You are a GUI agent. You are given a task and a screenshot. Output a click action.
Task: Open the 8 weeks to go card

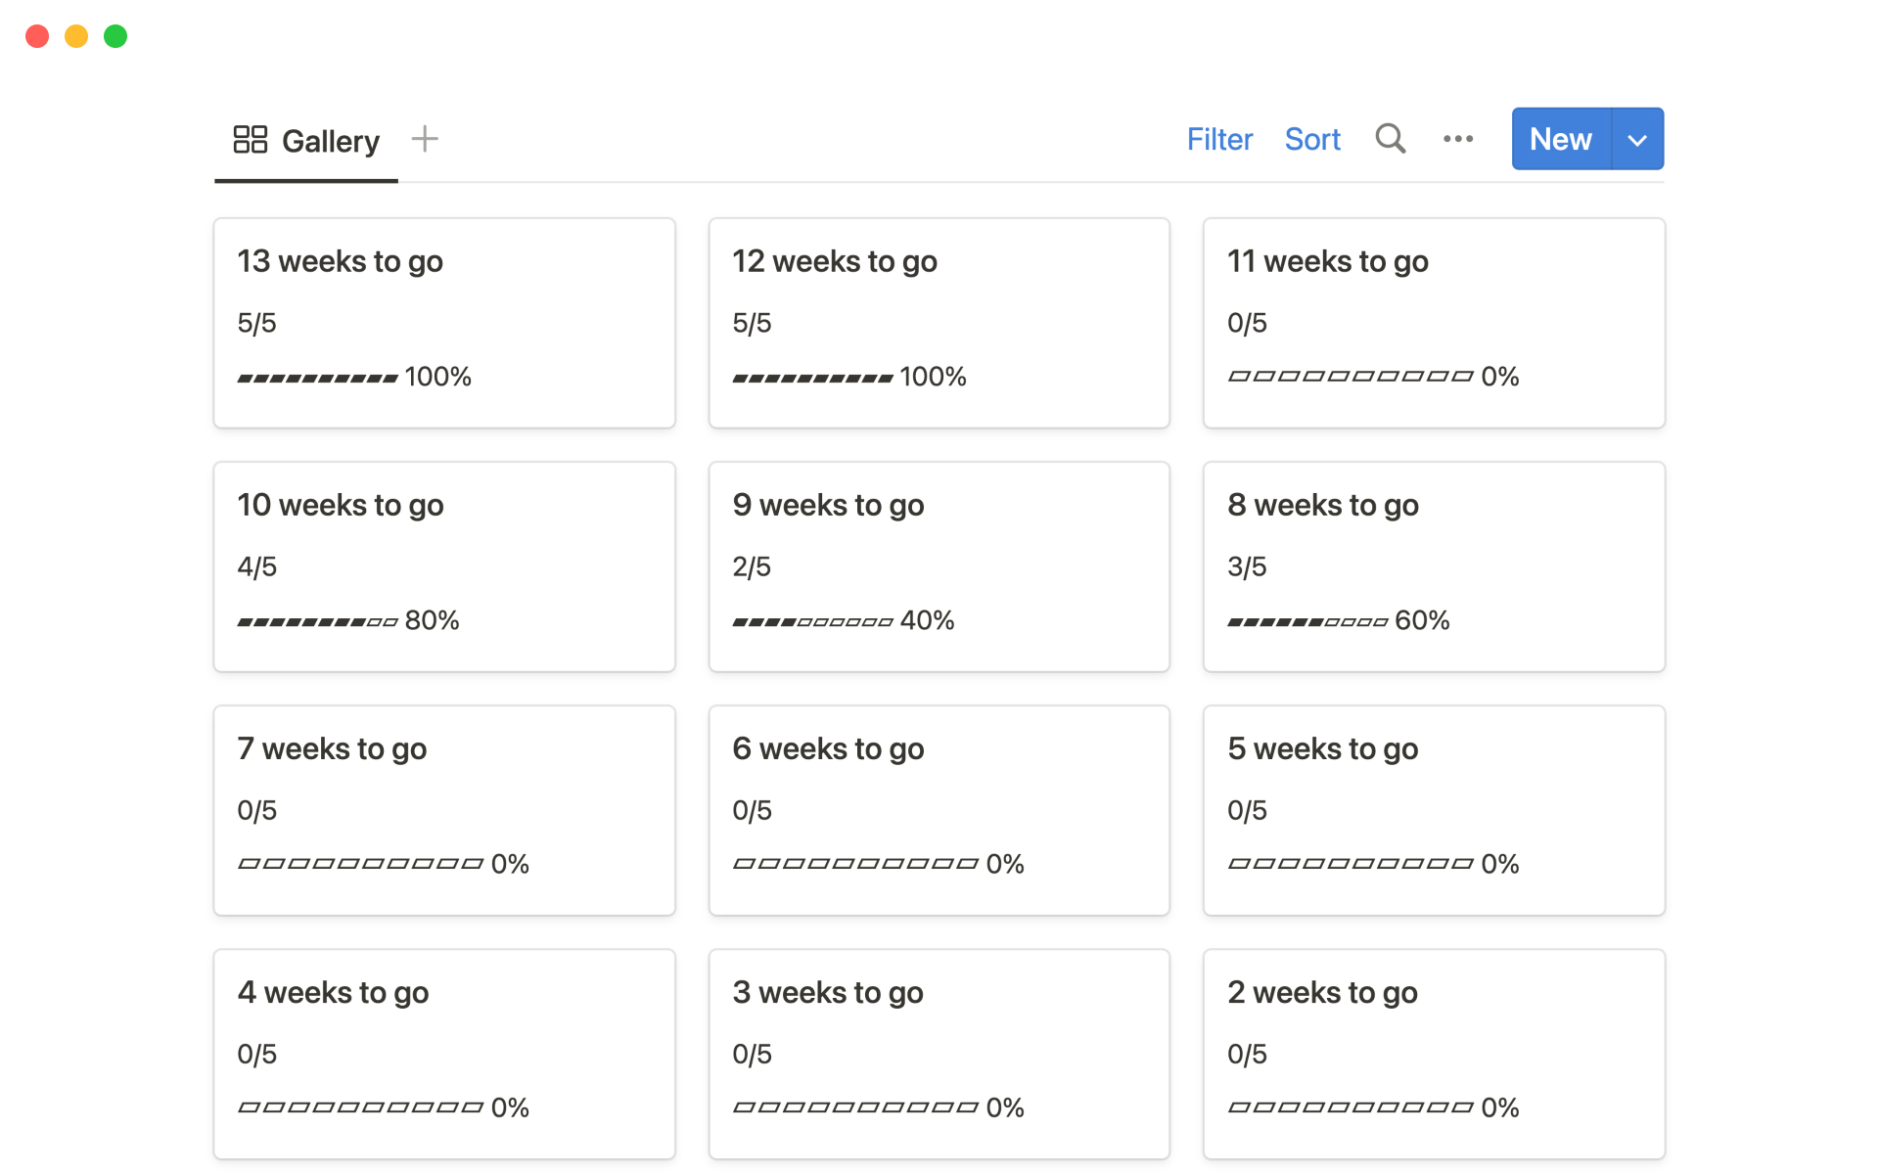tap(1433, 565)
